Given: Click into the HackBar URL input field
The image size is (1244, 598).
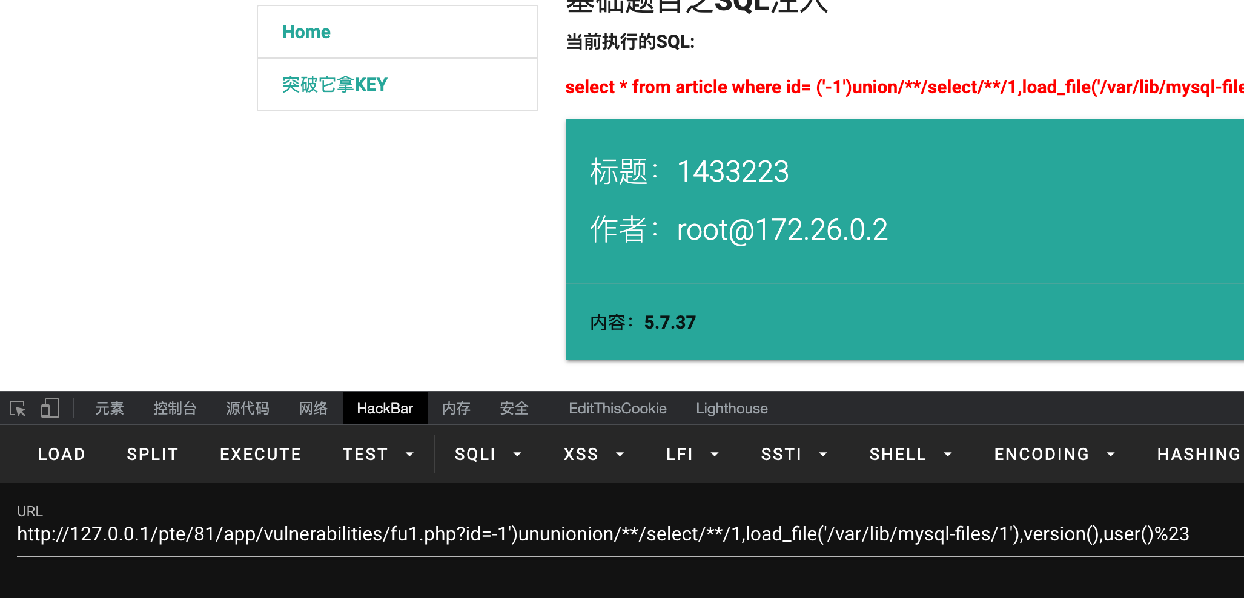Looking at the screenshot, I should tap(630, 534).
